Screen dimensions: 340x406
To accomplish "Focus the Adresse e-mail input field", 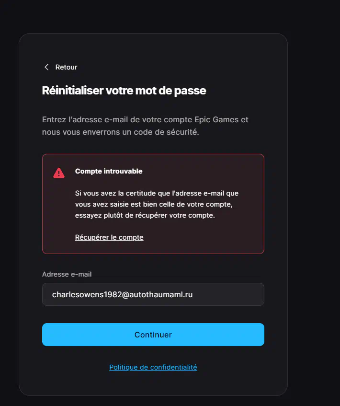I will click(153, 294).
